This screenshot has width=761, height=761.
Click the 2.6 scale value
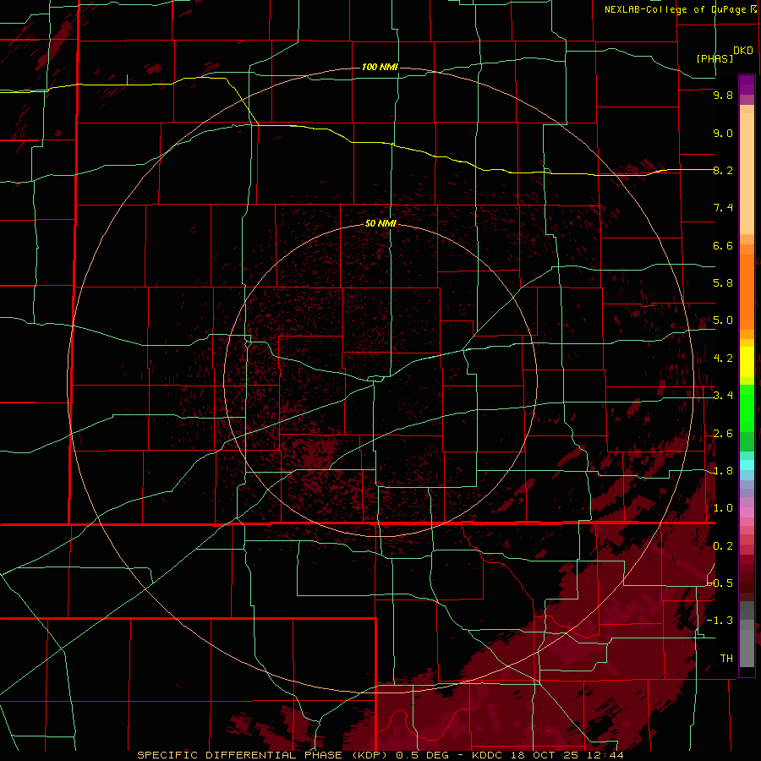click(x=723, y=434)
